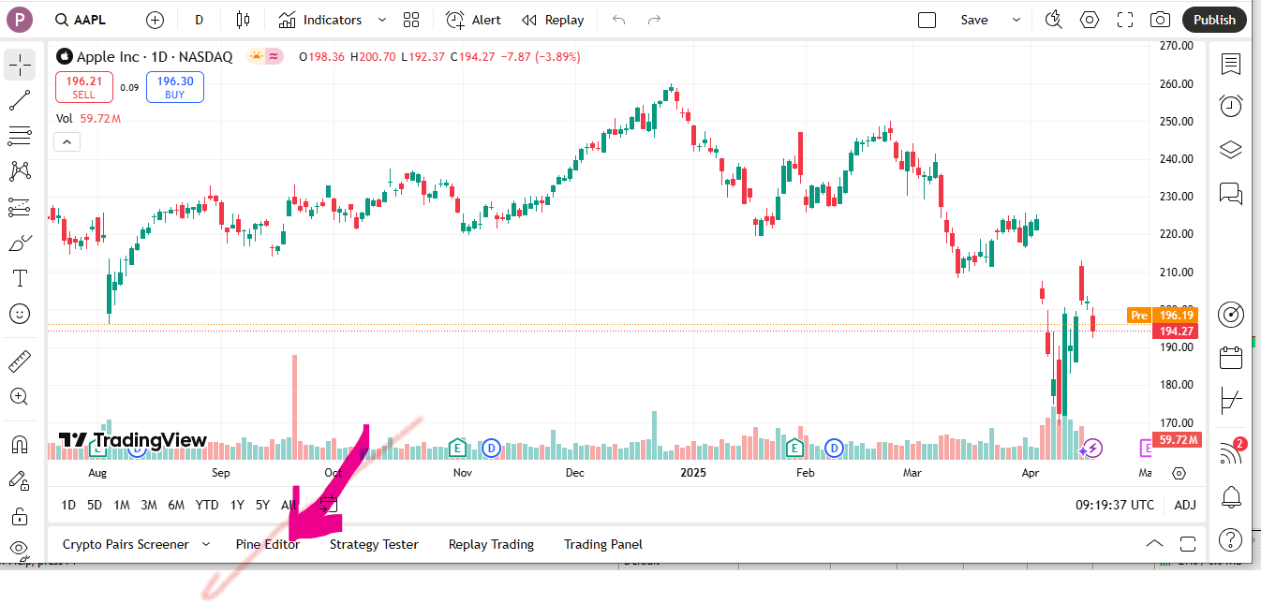Select the 1D date range
Screen dimensions: 1261x604
68,505
